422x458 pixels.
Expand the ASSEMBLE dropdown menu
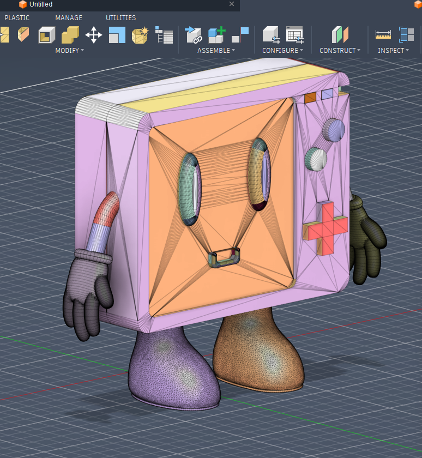coord(216,51)
